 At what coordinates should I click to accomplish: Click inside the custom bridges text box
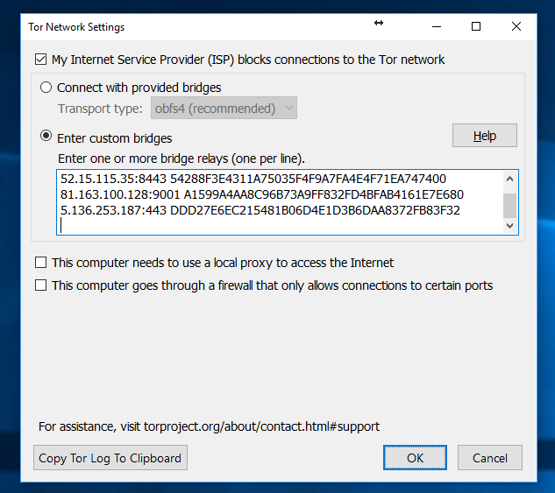point(281,225)
